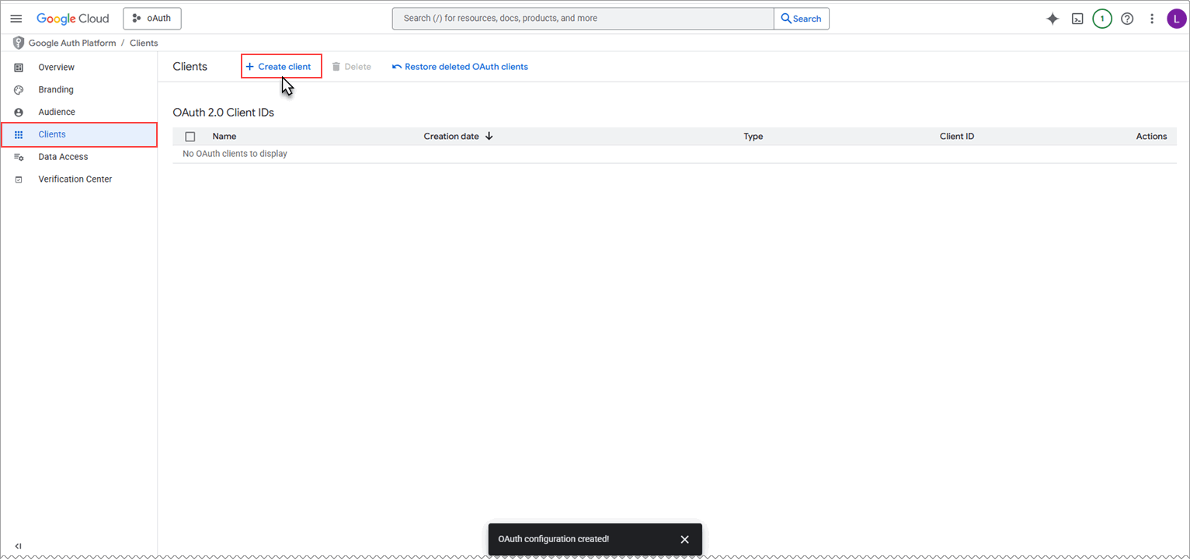This screenshot has width=1190, height=560.
Task: Toggle the select-all checkbox in table header
Action: 190,137
